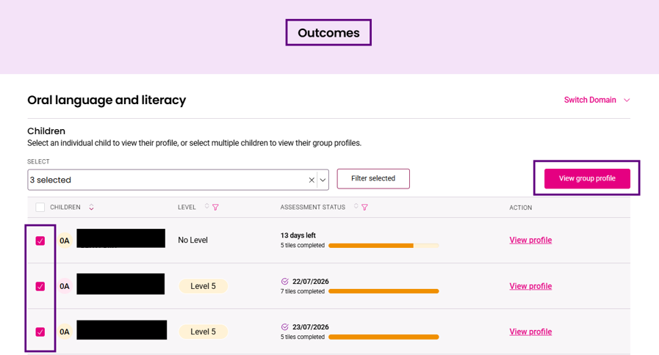Click the completed checkmark icon beside 22/07/2026
This screenshot has height=355, width=659.
[285, 282]
